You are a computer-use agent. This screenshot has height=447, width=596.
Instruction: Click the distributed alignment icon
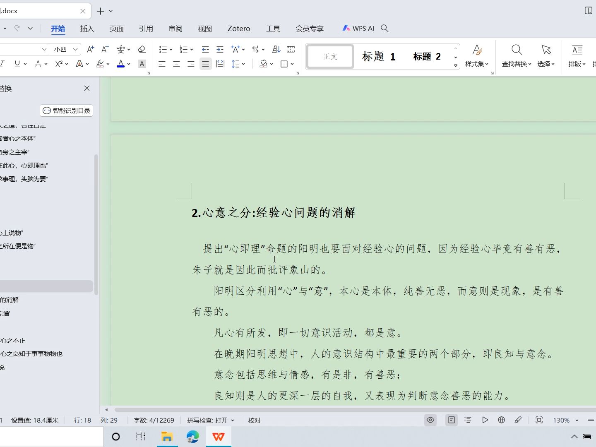point(220,64)
